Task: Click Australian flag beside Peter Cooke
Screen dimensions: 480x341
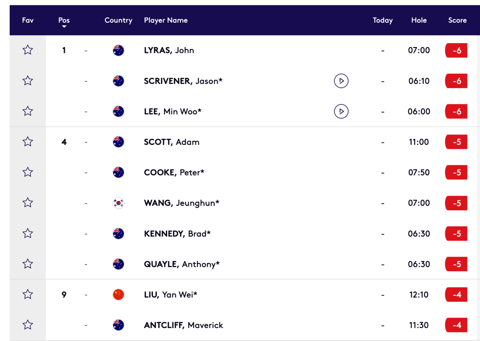Action: coord(119,173)
